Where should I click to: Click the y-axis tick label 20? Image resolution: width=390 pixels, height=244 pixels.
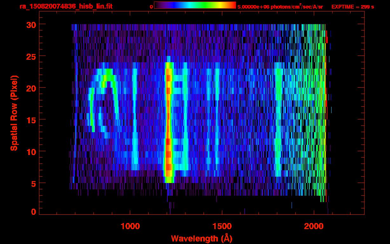point(31,88)
